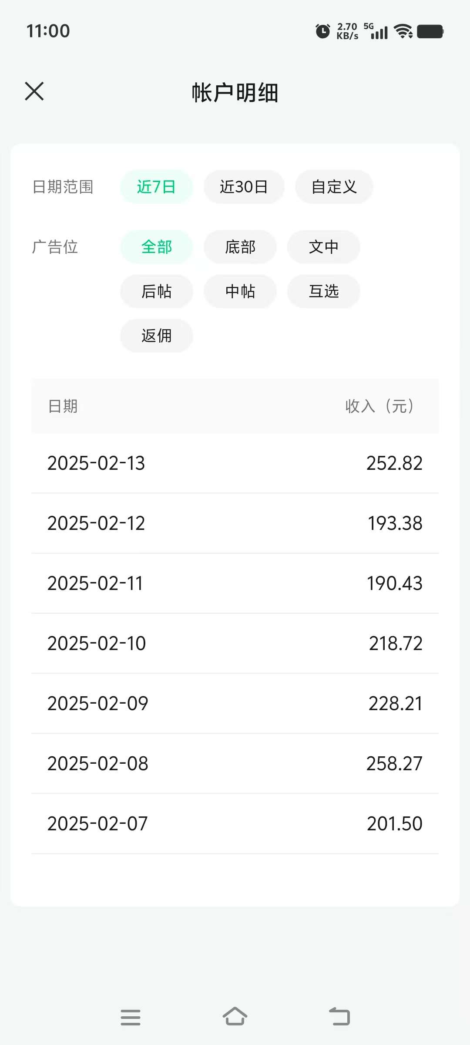Tap the alarm clock status icon
This screenshot has height=1045, width=470.
pos(322,31)
